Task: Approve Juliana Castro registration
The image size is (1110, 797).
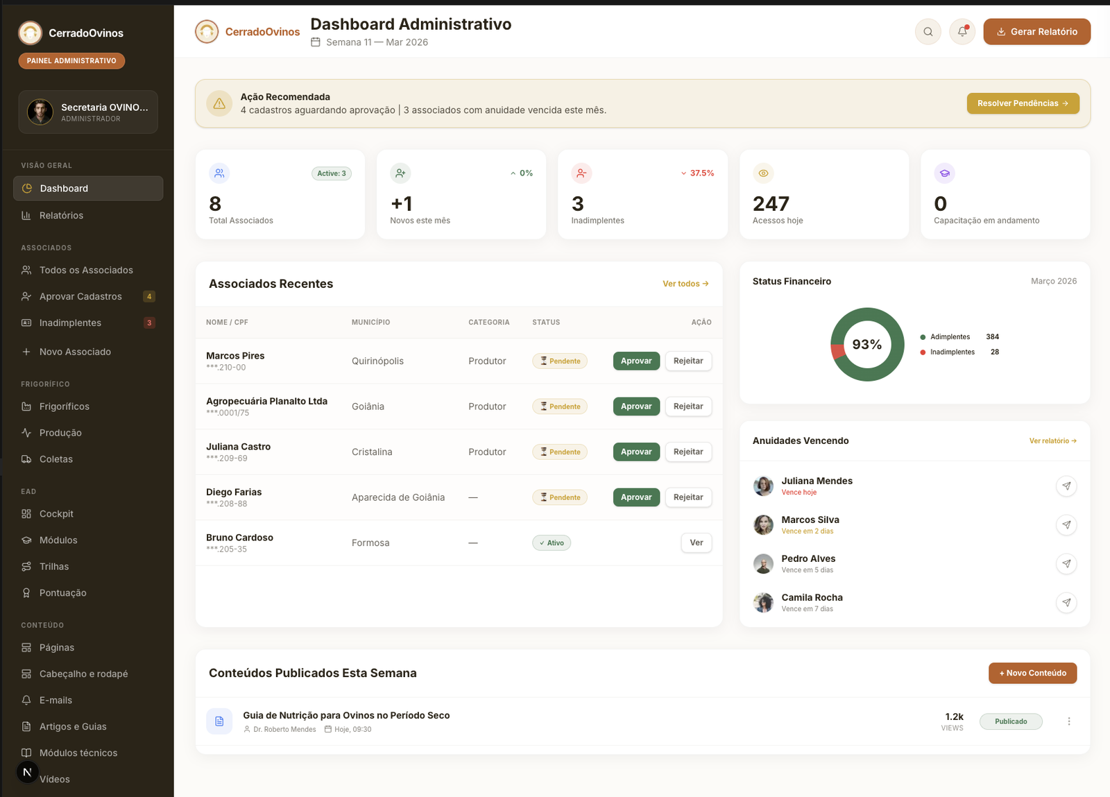Action: (636, 452)
